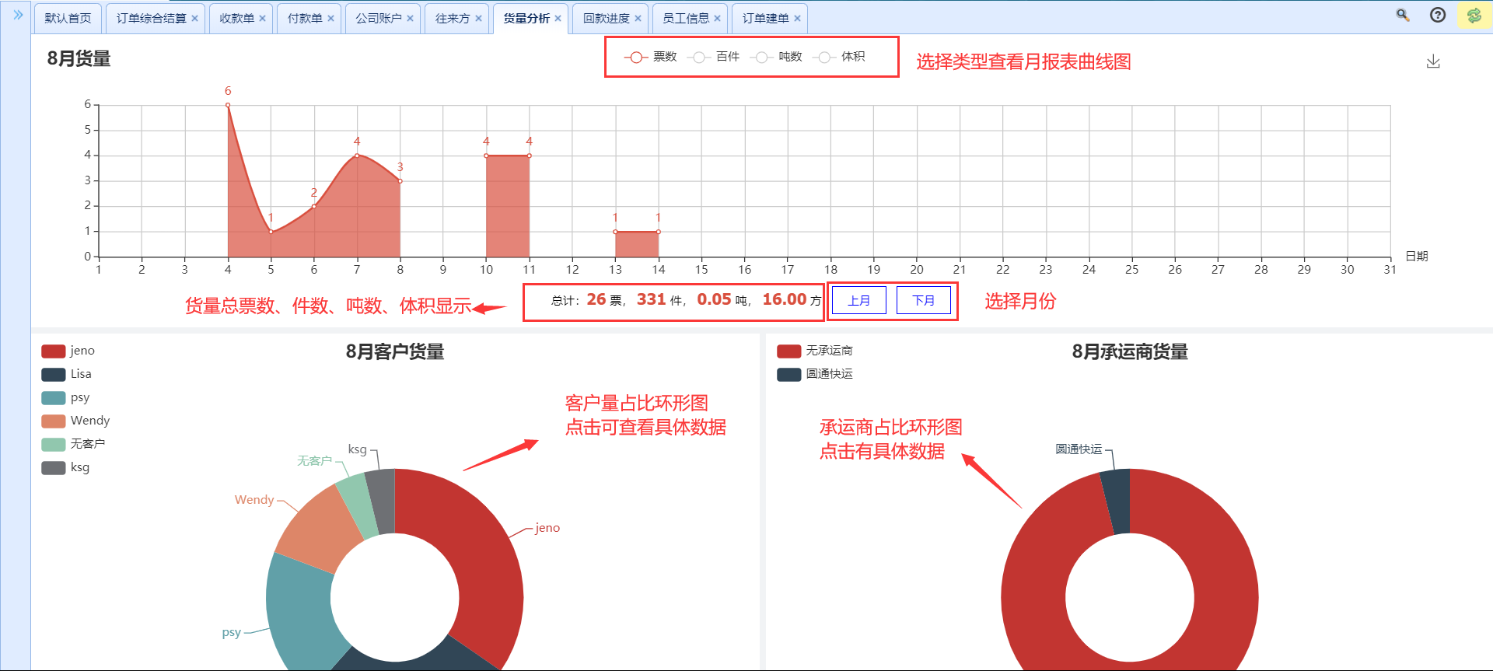Toggle the 吨数 series in chart legend

click(776, 57)
